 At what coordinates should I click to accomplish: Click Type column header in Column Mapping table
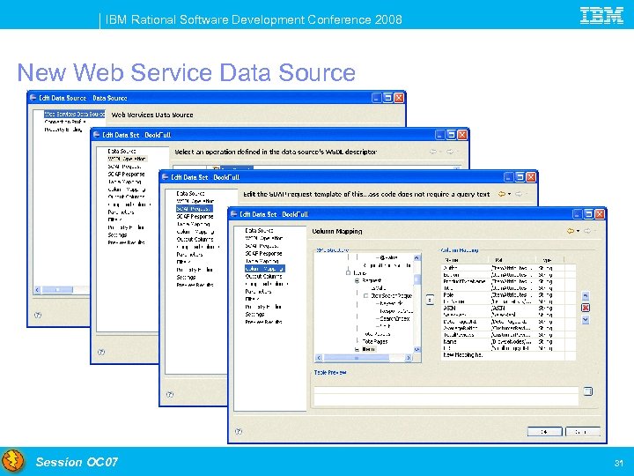tap(549, 260)
